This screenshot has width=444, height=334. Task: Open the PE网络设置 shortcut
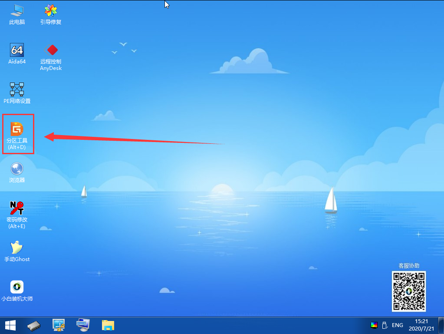pos(17,93)
